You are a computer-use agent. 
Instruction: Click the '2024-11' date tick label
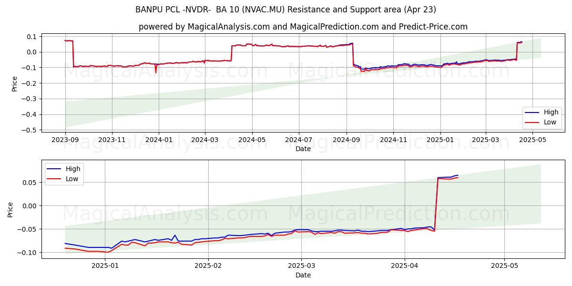pyautogui.click(x=393, y=141)
